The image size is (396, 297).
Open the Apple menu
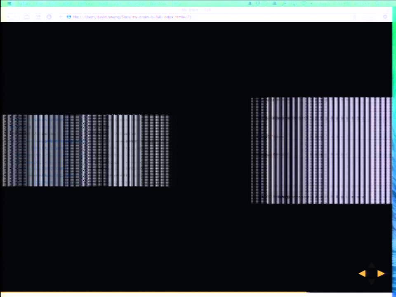9,3
